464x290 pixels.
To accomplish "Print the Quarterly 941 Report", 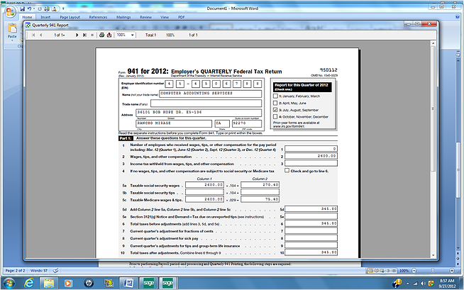I will 101,35.
